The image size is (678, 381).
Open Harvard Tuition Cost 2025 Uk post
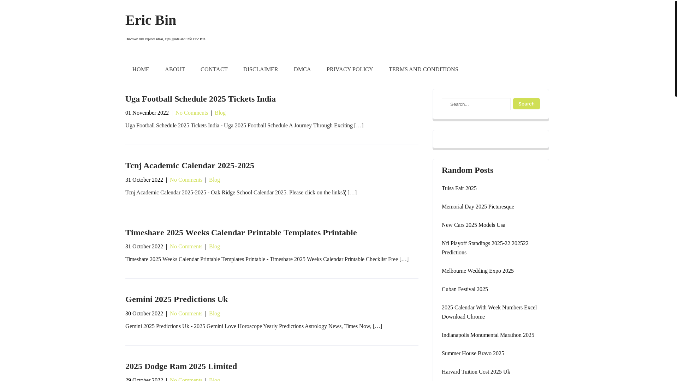tap(476, 372)
